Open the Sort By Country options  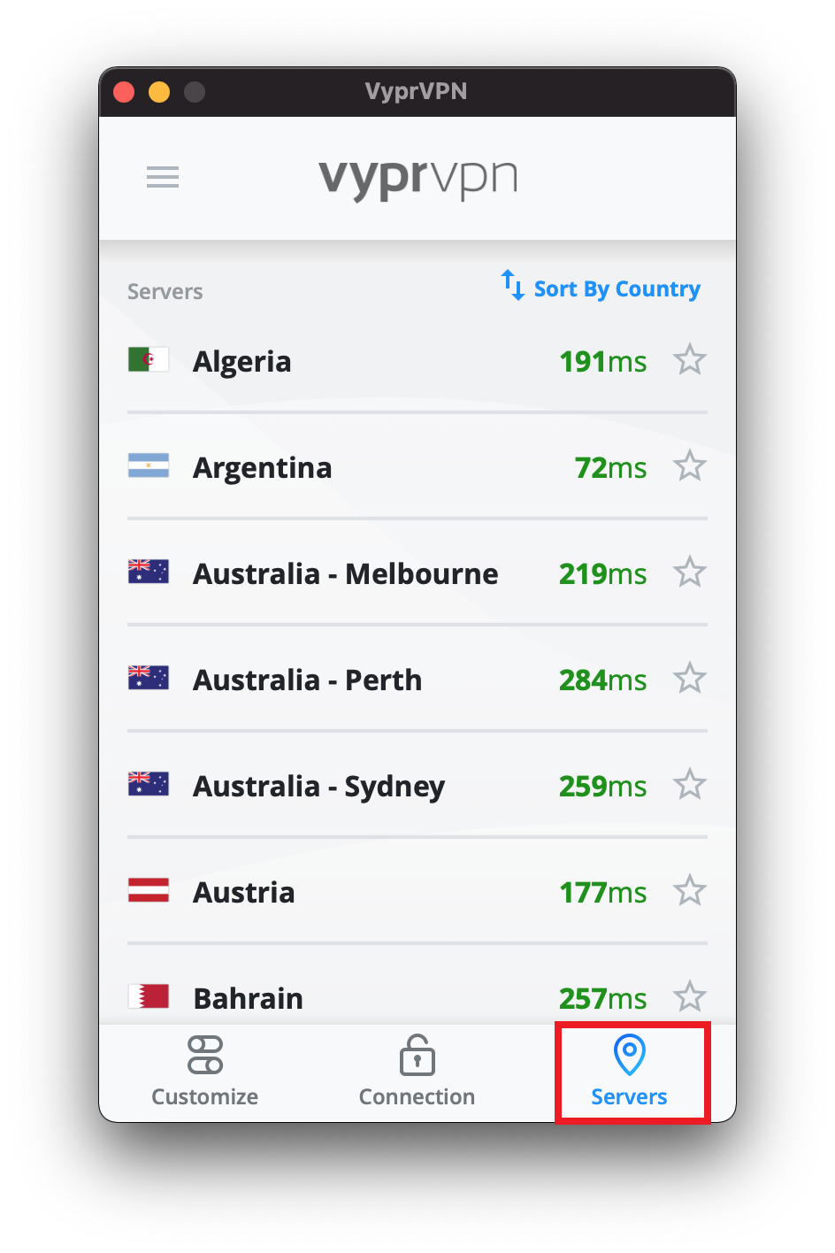point(617,288)
